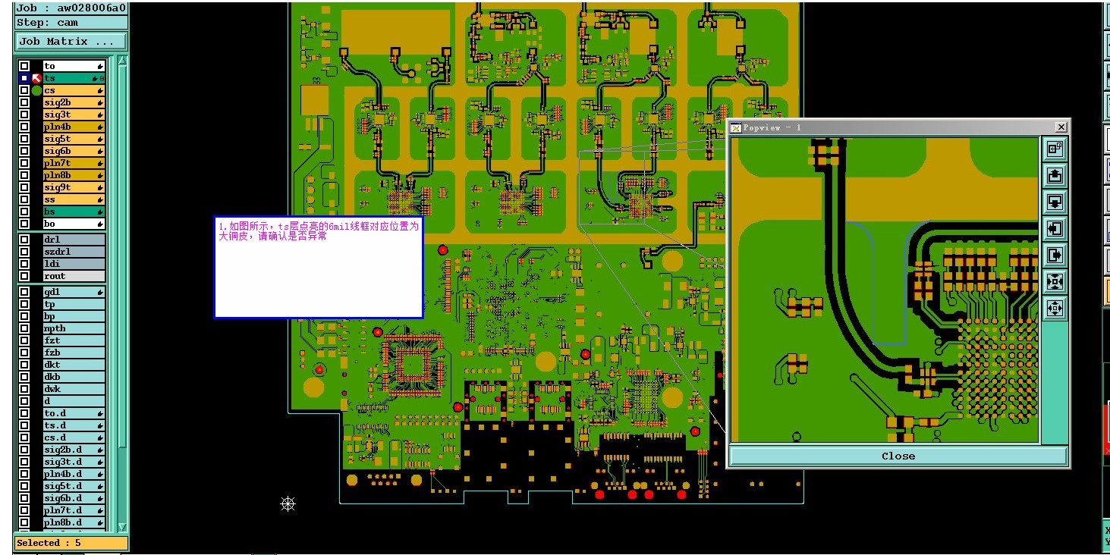Click the Popview pan left icon

click(x=1055, y=228)
